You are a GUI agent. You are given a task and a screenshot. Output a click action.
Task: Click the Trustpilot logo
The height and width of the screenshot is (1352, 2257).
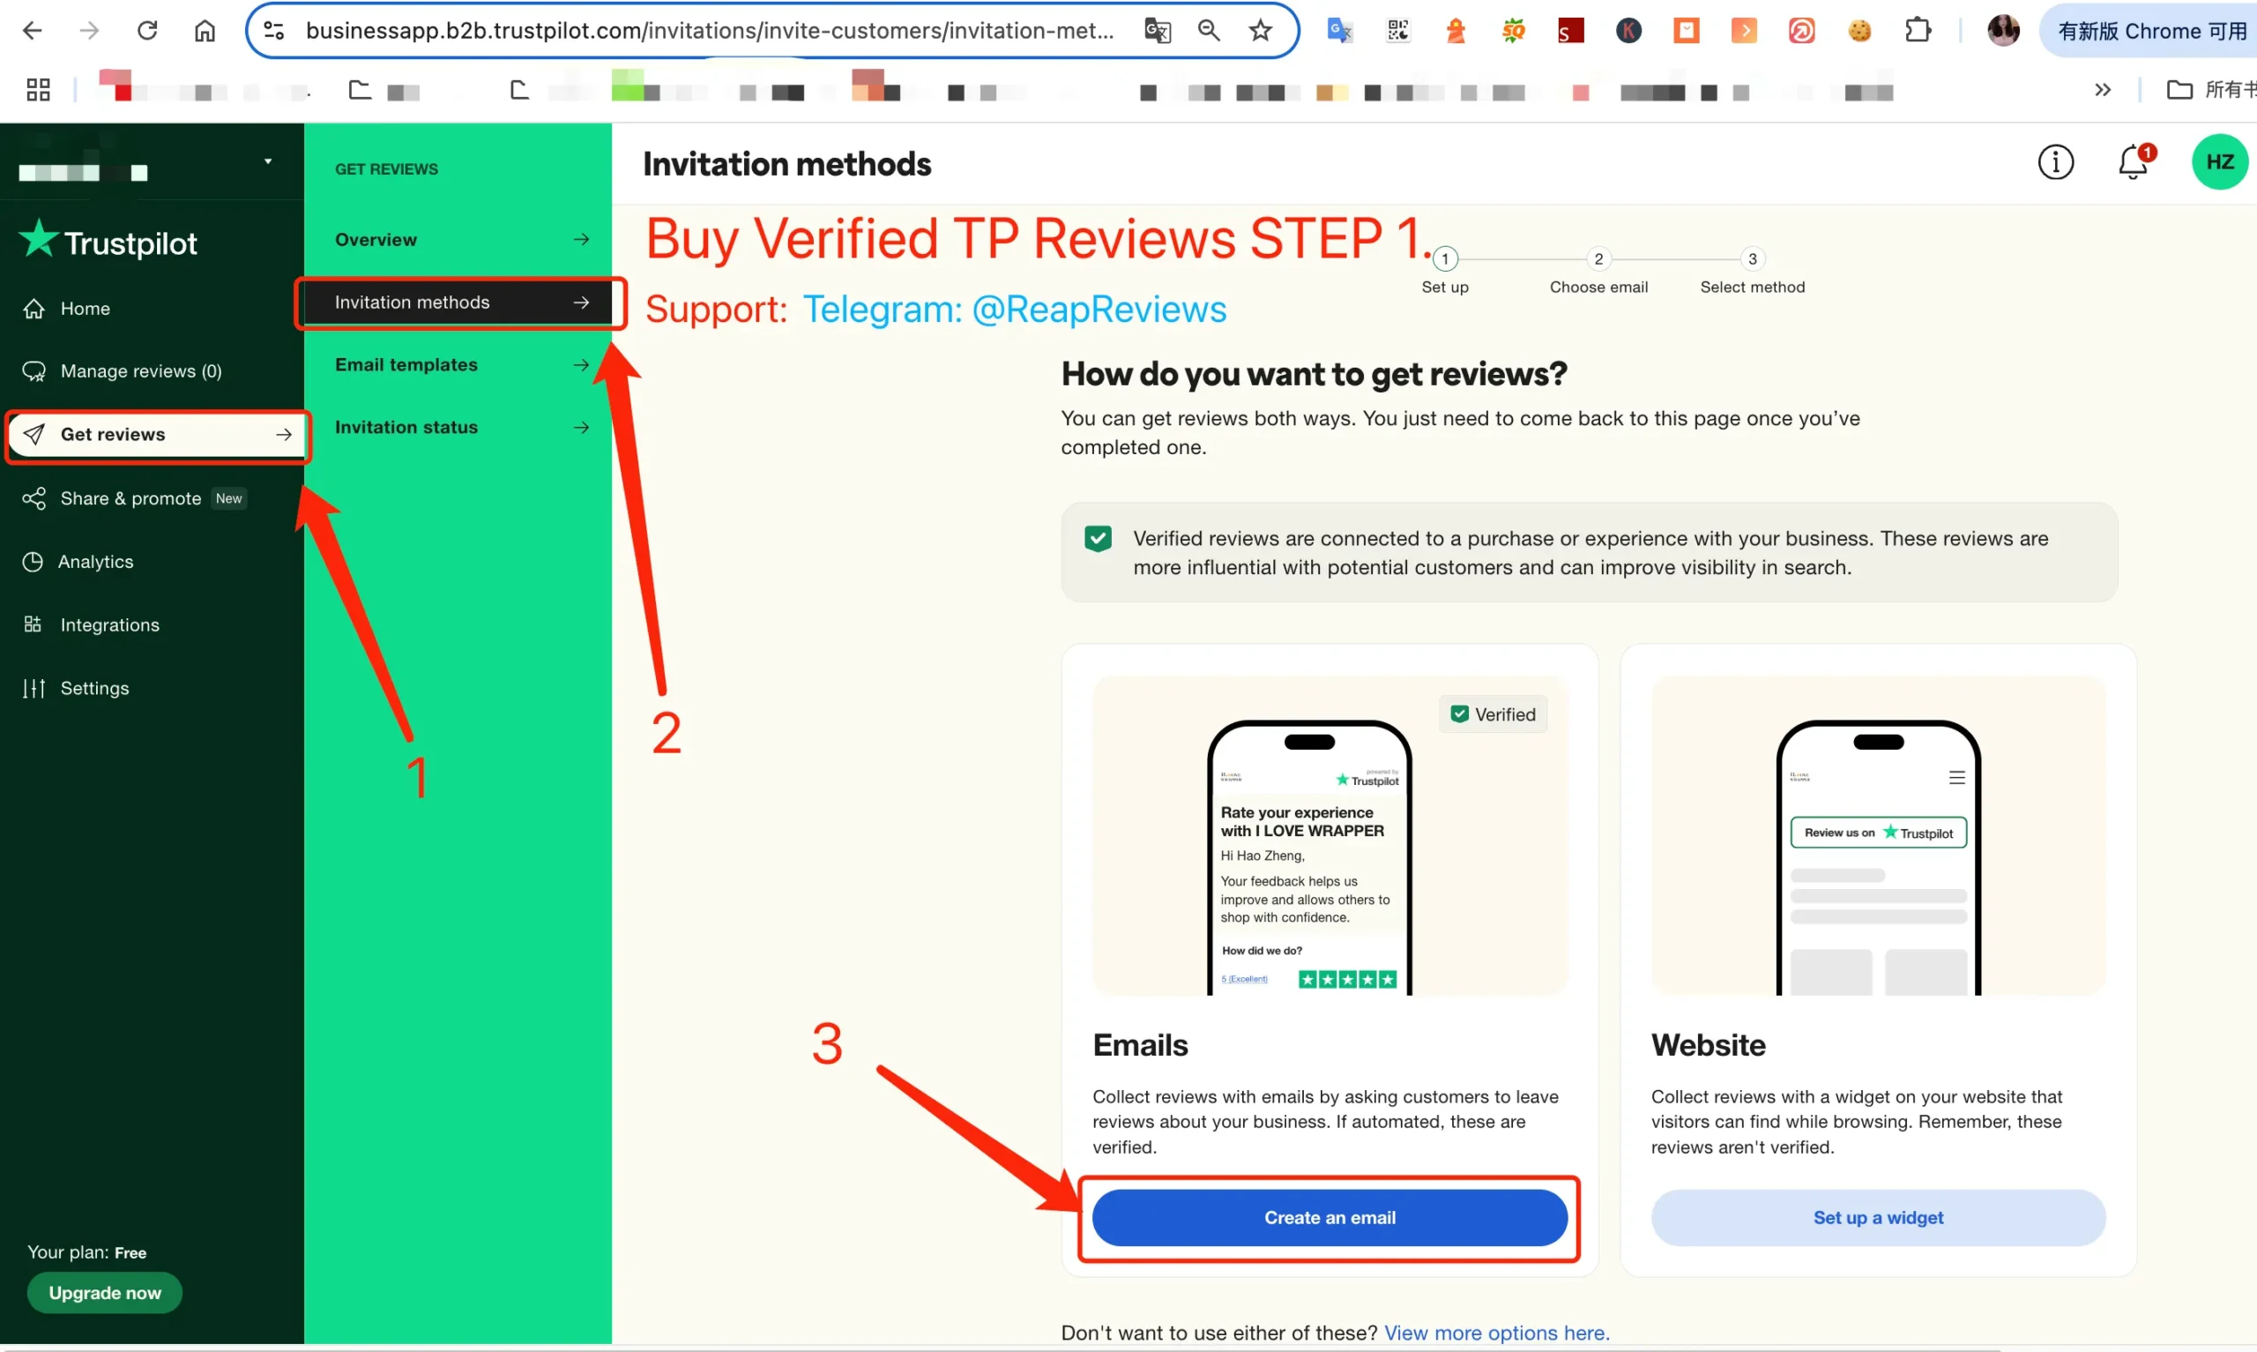tap(108, 241)
